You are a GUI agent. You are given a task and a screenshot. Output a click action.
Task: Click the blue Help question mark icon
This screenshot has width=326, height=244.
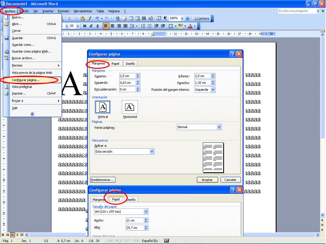pyautogui.click(x=187, y=18)
